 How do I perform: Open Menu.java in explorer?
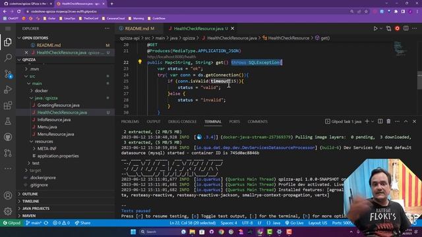[x=47, y=127]
